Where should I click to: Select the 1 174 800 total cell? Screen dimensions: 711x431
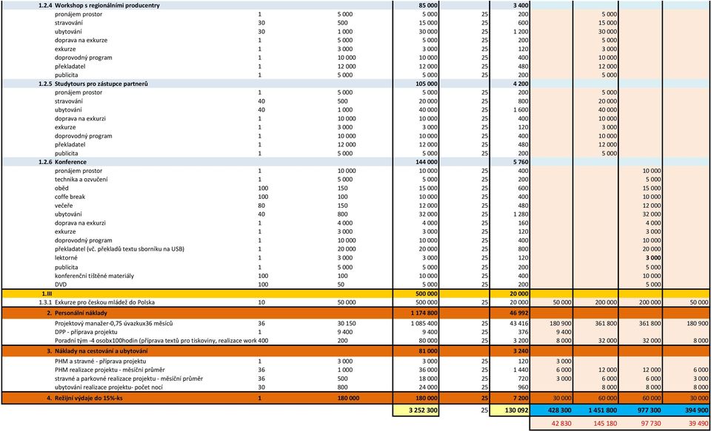[424, 313]
